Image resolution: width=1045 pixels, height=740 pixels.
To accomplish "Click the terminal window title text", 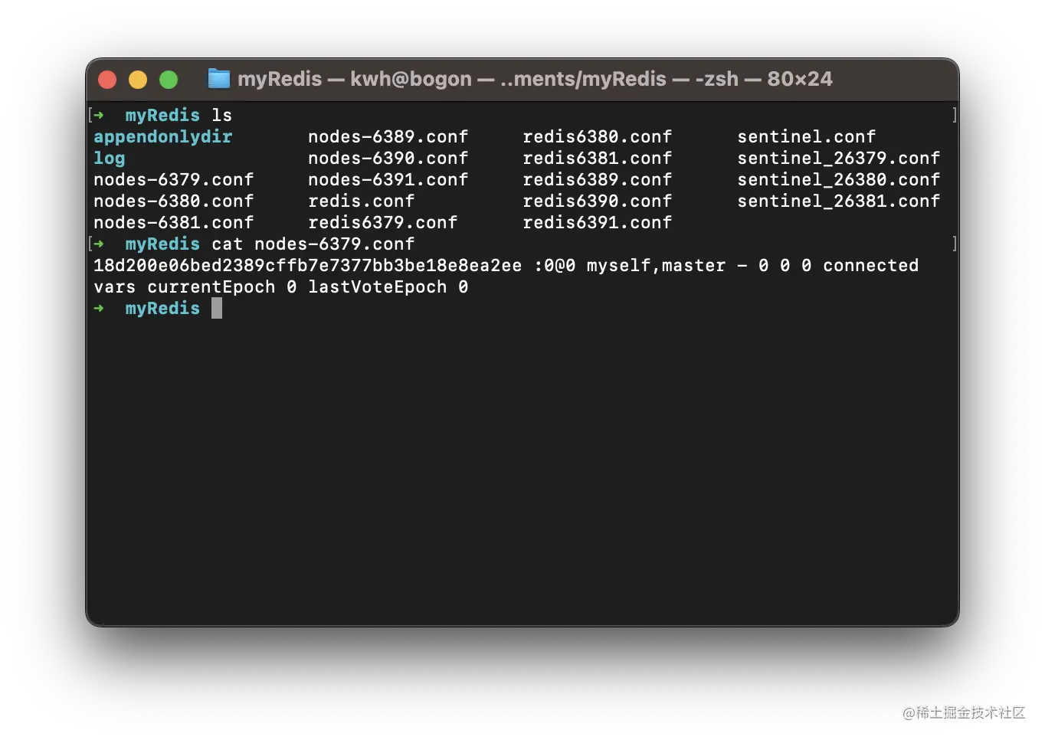I will point(534,79).
